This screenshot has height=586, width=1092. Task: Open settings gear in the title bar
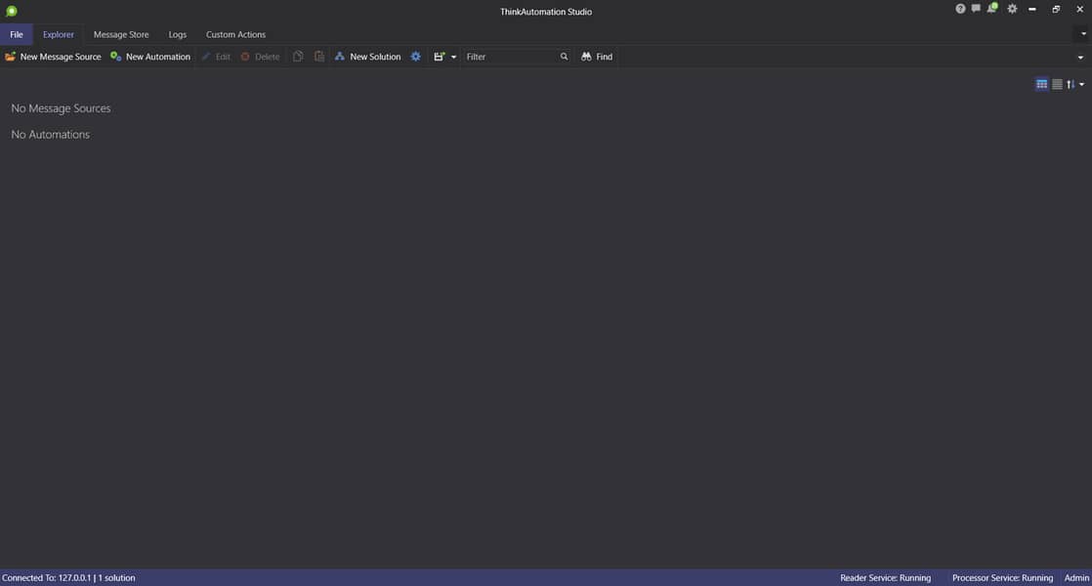1012,9
